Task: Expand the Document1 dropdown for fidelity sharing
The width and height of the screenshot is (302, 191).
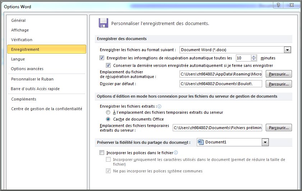Action: 265,142
